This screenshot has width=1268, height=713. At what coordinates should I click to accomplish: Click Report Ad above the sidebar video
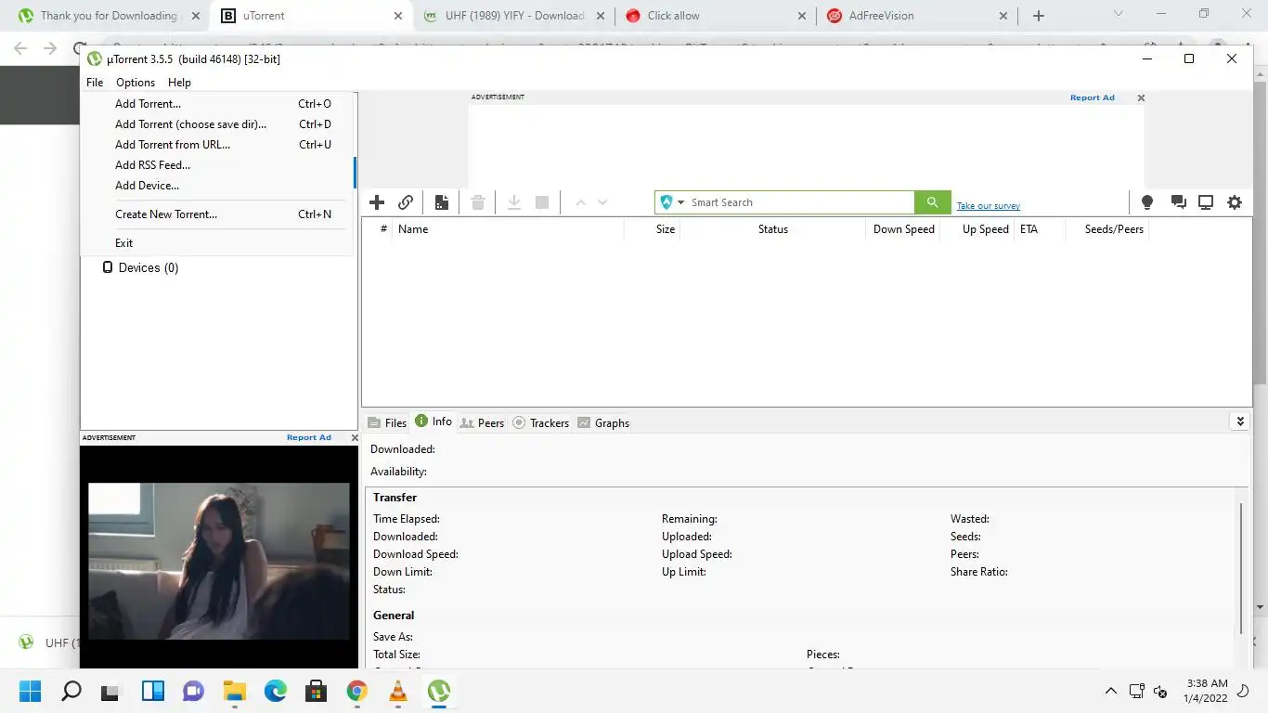309,437
